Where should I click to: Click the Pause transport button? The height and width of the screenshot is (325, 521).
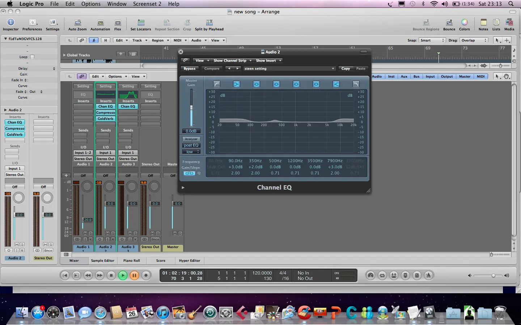click(134, 276)
